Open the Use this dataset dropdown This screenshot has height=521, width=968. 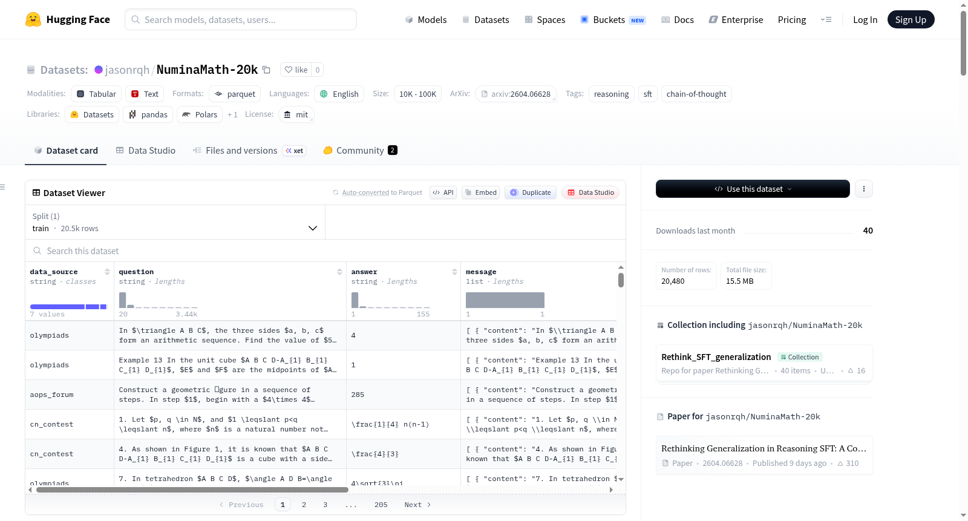coord(753,189)
